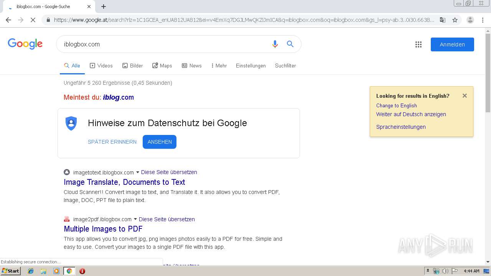This screenshot has width=491, height=276.
Task: Click the red Opera-like taskbar icon
Action: click(82, 271)
